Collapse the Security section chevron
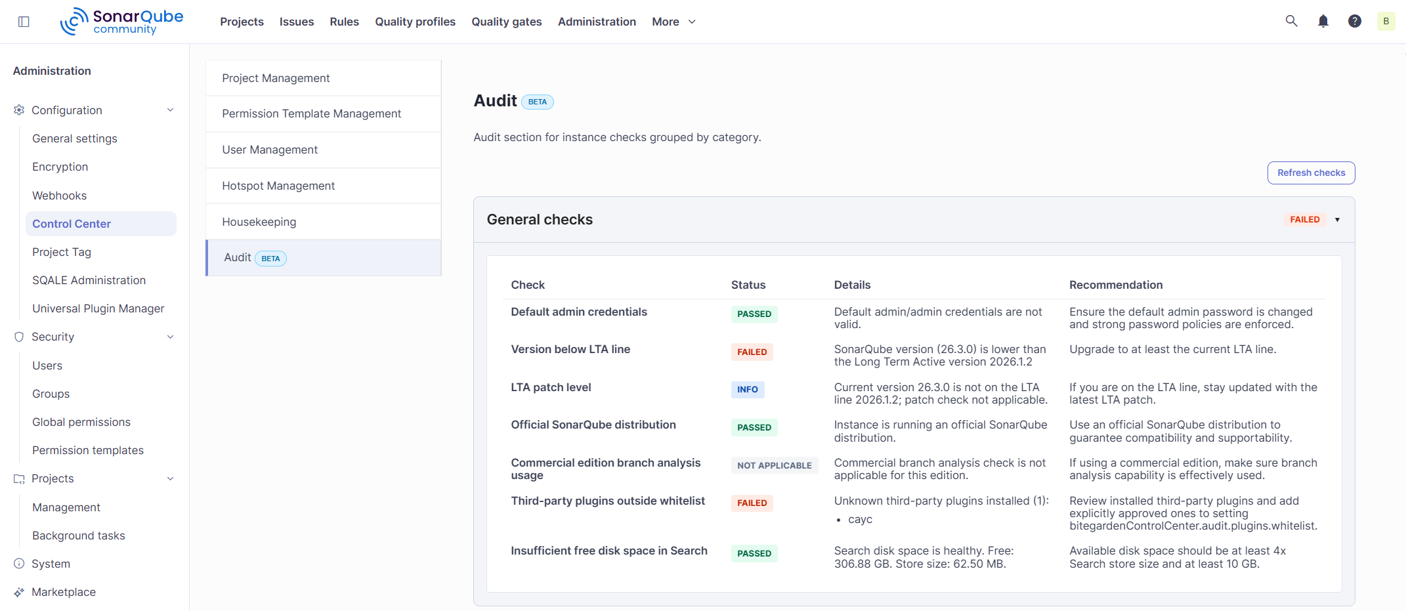Image resolution: width=1406 pixels, height=611 pixels. pyautogui.click(x=170, y=337)
